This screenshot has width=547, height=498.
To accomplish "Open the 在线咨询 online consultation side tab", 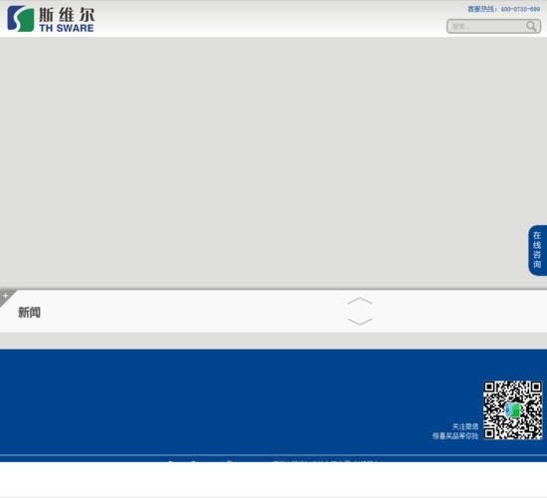I will coord(537,250).
